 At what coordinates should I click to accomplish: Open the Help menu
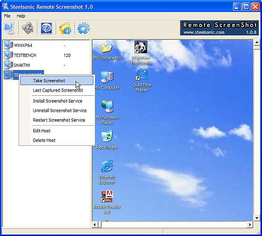pos(21,16)
